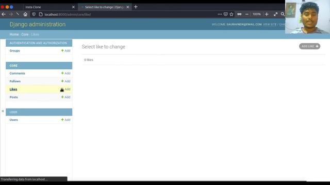Go back using browser back arrow
This screenshot has height=185, width=330.
point(4,14)
